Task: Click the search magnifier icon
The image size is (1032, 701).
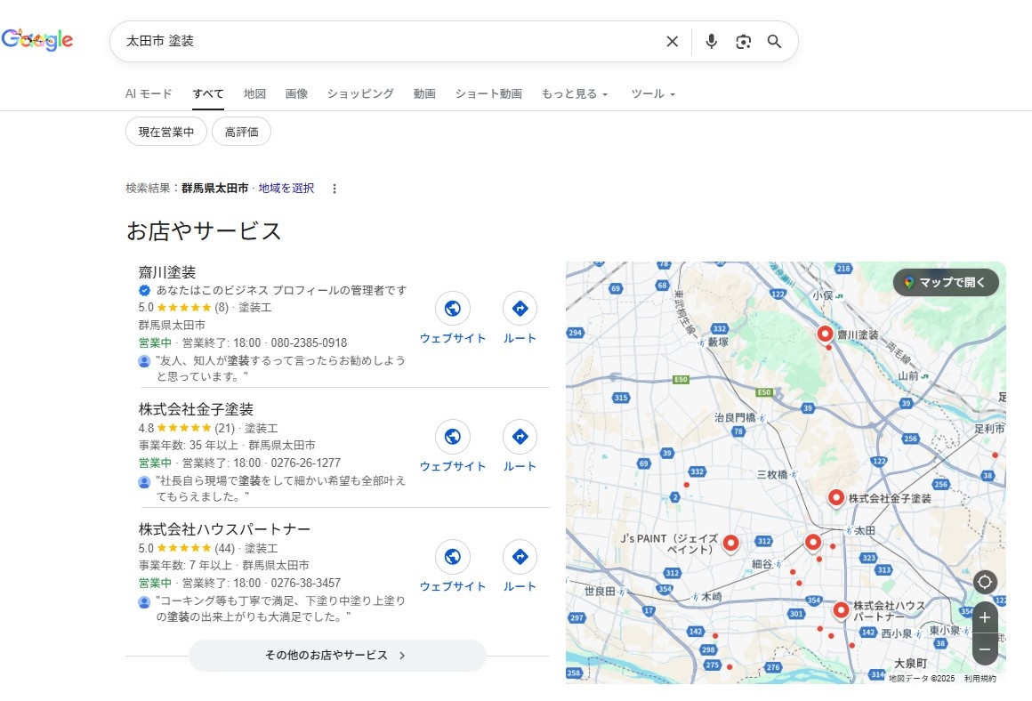Action: [774, 41]
